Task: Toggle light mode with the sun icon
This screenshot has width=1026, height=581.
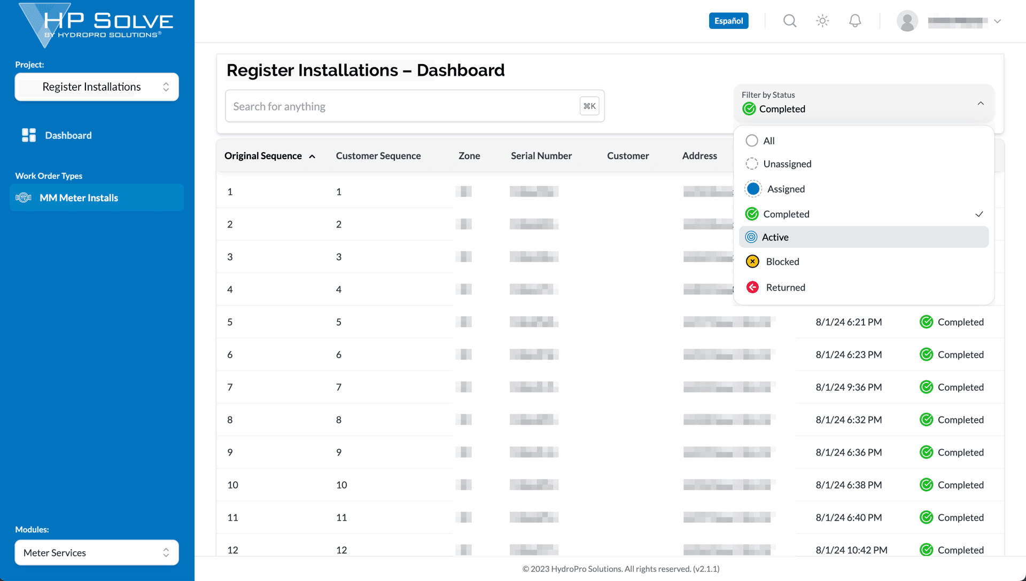Action: [822, 21]
